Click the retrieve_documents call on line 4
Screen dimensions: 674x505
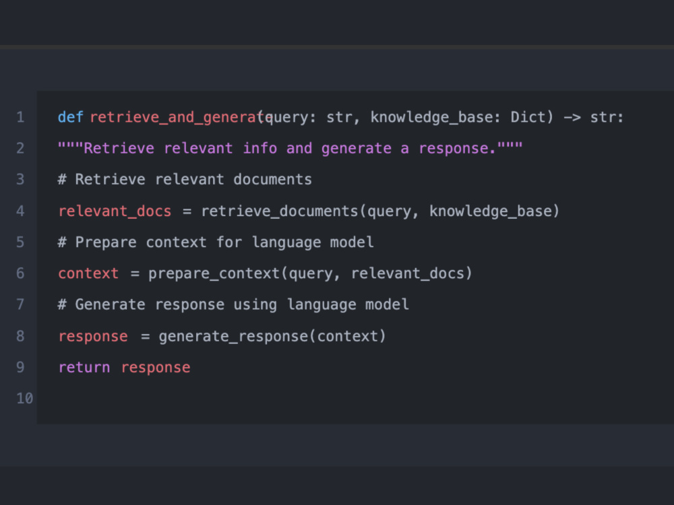(x=380, y=211)
